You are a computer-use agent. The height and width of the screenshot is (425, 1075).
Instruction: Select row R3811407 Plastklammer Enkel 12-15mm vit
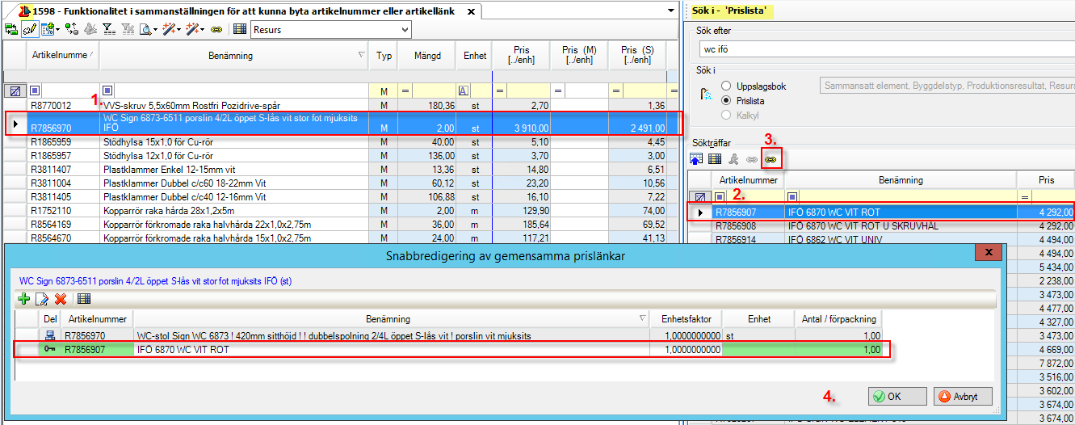pos(339,168)
